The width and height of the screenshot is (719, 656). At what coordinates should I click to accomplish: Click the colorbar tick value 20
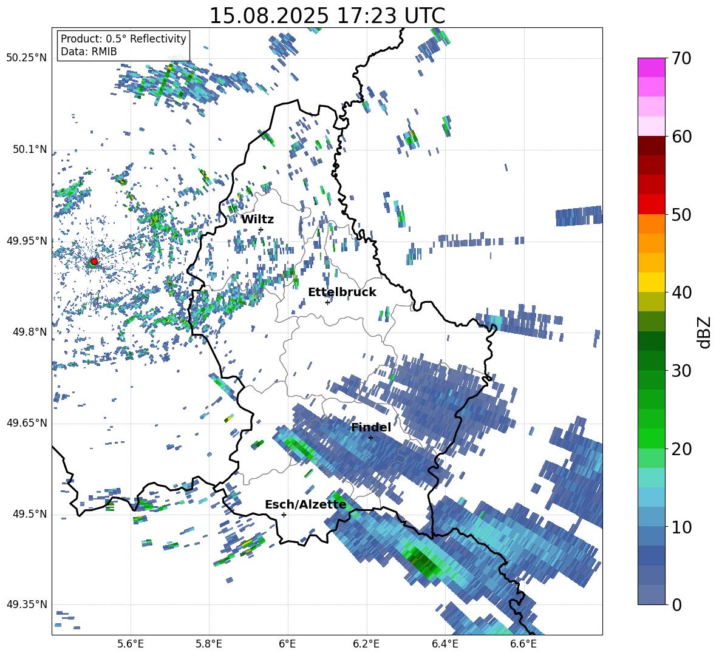(681, 448)
